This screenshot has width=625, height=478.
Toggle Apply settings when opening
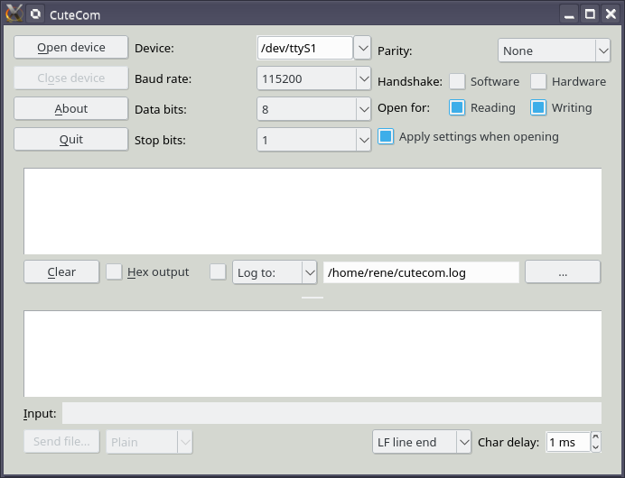(386, 137)
